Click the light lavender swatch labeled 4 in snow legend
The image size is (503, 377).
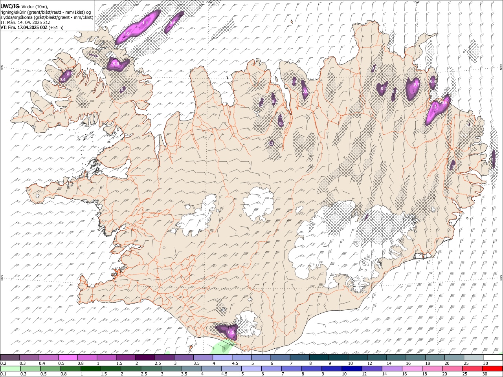click(222, 358)
